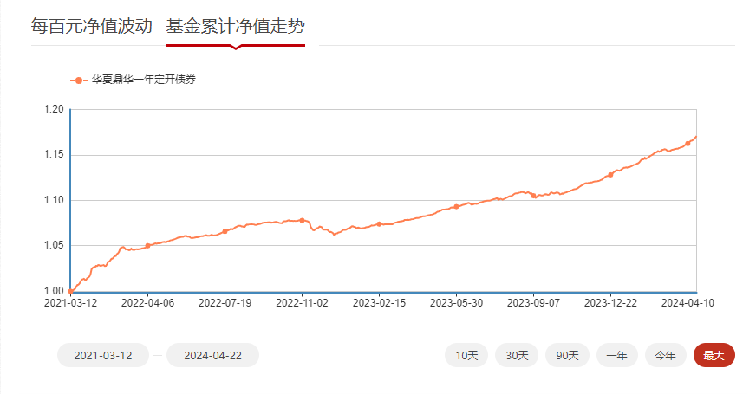Viewport: 756px width, 394px height.
Task: Click the data point at 2022-07-19
Action: pos(225,231)
